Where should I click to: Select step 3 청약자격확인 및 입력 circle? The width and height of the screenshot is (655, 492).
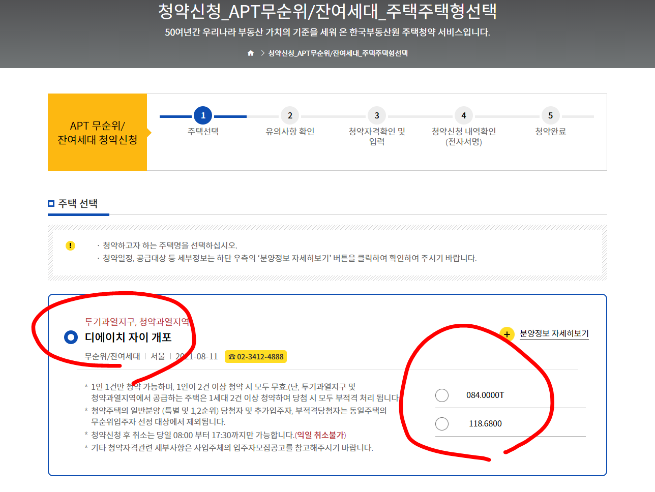coord(377,115)
